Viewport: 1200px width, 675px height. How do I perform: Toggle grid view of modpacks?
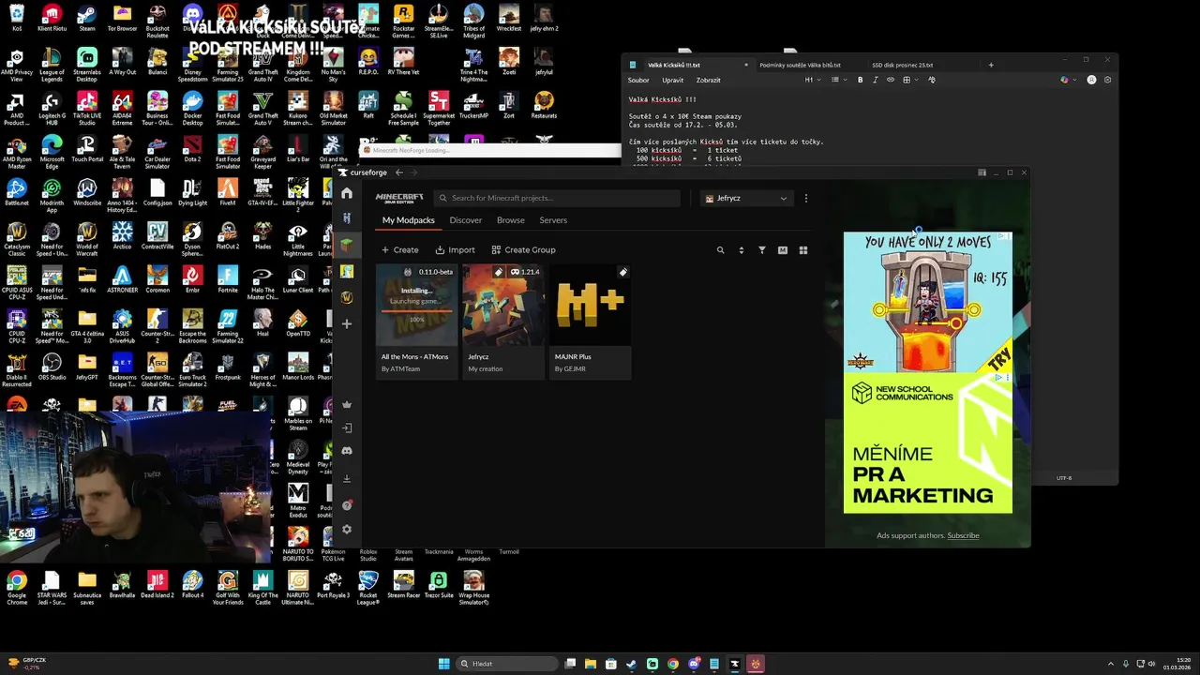802,250
